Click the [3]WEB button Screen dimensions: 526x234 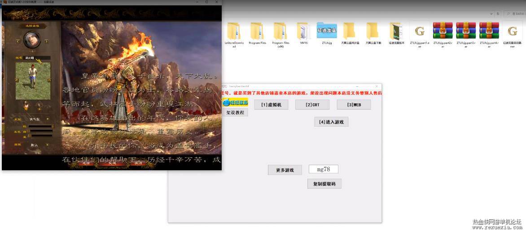coord(354,105)
